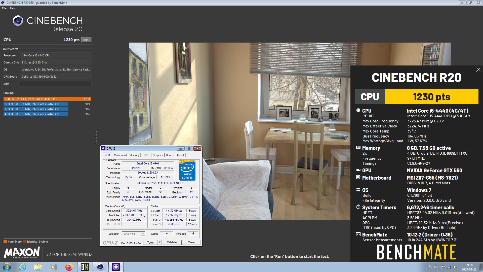The width and height of the screenshot is (483, 272).
Task: Start the CPU test with Run button
Action: 86,40
